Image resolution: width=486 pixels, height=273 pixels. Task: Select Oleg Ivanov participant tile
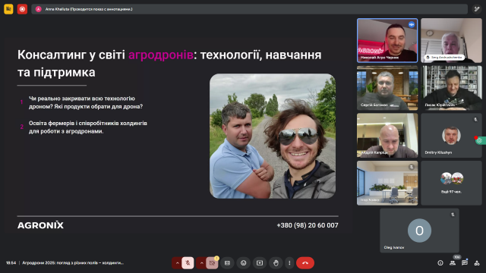pos(419,231)
